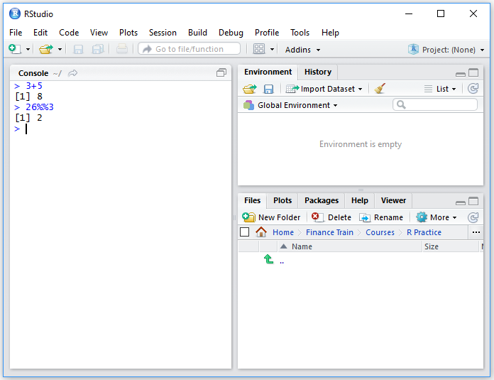Click the Save All documents icon
Image resolution: width=494 pixels, height=380 pixels.
98,49
